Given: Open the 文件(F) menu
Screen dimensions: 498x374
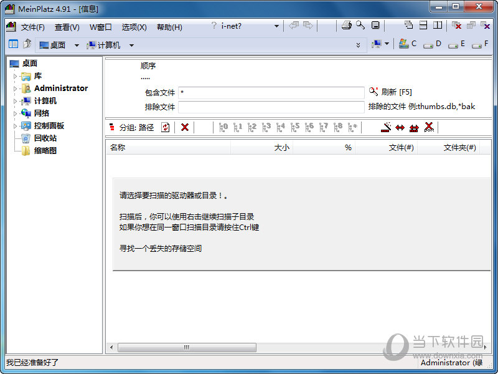Looking at the screenshot, I should pos(33,27).
